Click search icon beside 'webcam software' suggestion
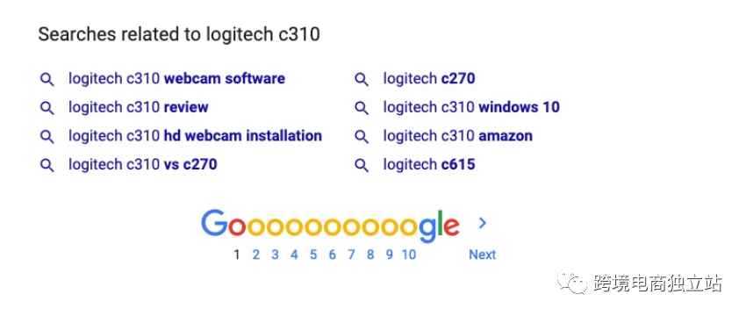The width and height of the screenshot is (746, 316). [x=47, y=80]
